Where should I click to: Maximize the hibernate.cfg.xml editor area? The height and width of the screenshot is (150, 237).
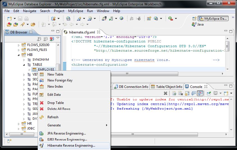[231, 31]
